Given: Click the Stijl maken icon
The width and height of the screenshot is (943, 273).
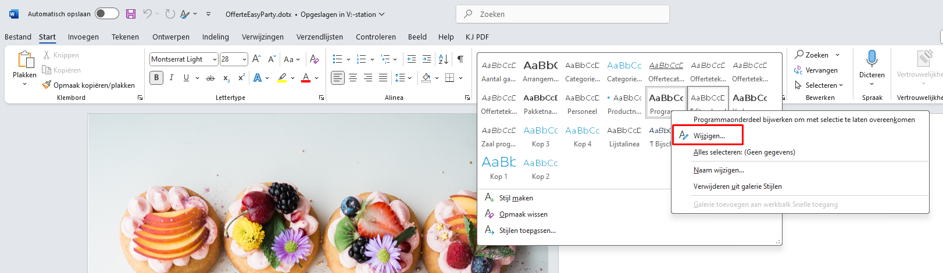Looking at the screenshot, I should coord(490,197).
